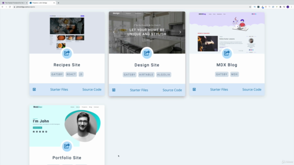The width and height of the screenshot is (294, 165).
Task: Click the GATSBY tag on Design Site
Action: coord(130,75)
